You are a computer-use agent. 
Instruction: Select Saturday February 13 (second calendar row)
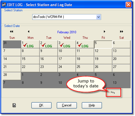point(121,52)
